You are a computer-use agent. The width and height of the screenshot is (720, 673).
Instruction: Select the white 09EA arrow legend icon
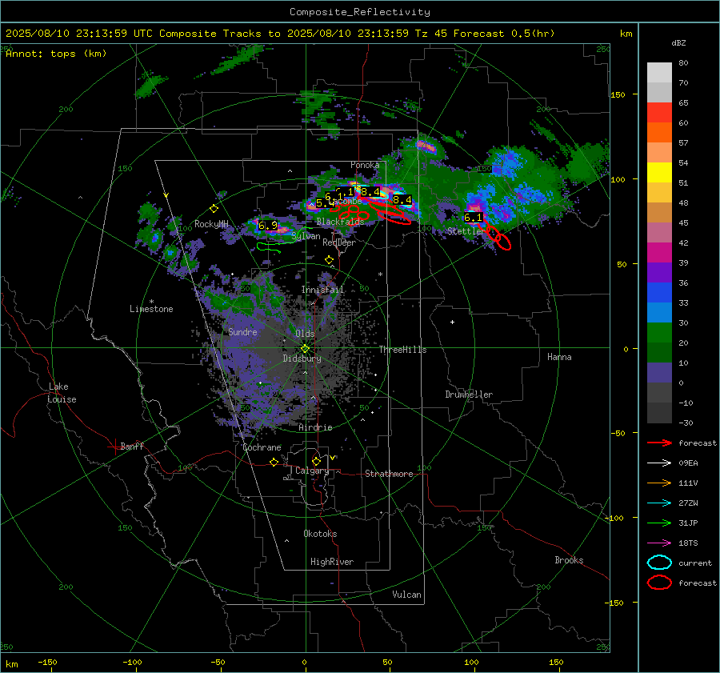tap(659, 463)
